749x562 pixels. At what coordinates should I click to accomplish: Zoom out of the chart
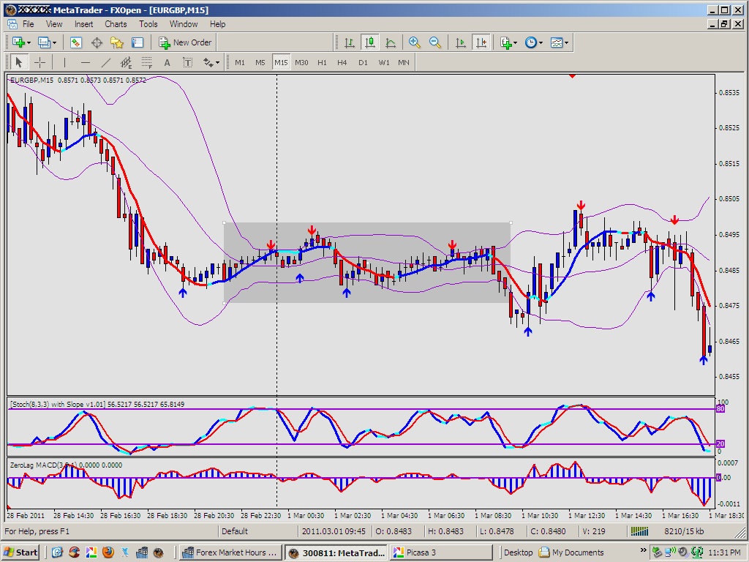coord(434,42)
